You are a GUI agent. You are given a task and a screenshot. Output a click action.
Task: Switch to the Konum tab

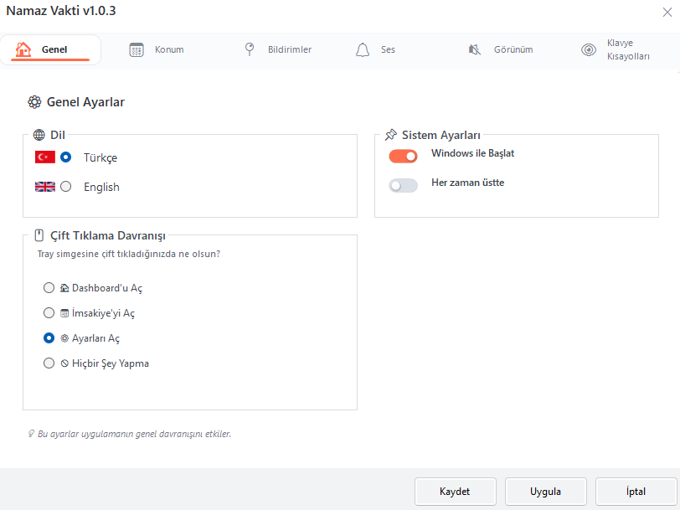pos(167,50)
